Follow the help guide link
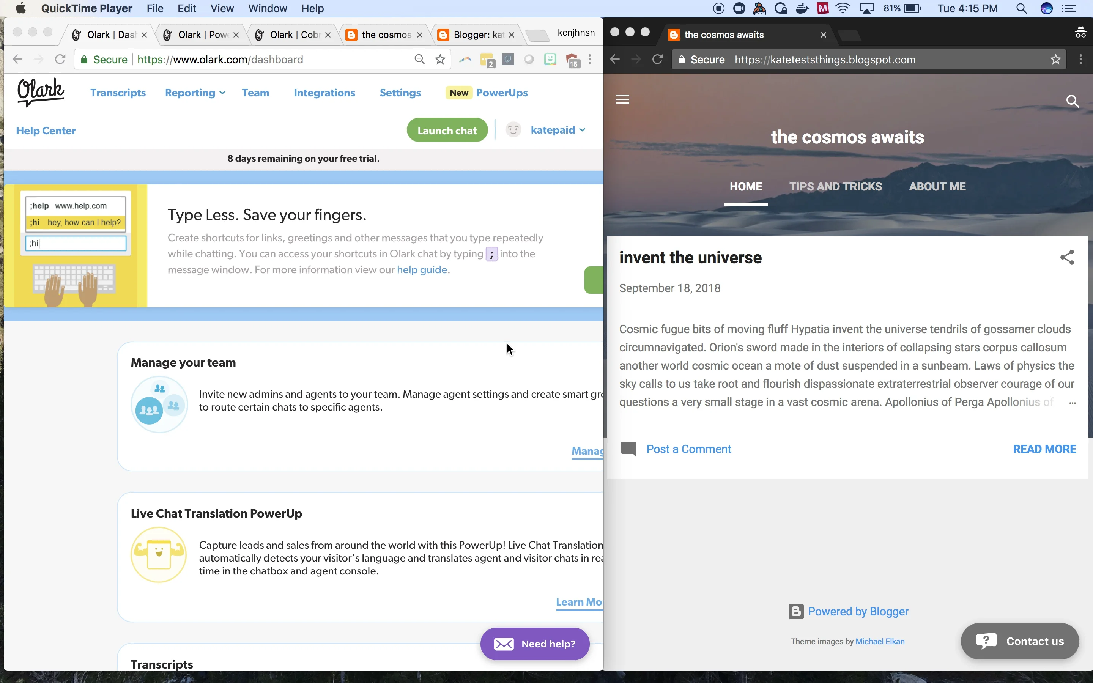Viewport: 1093px width, 683px height. [x=422, y=270]
